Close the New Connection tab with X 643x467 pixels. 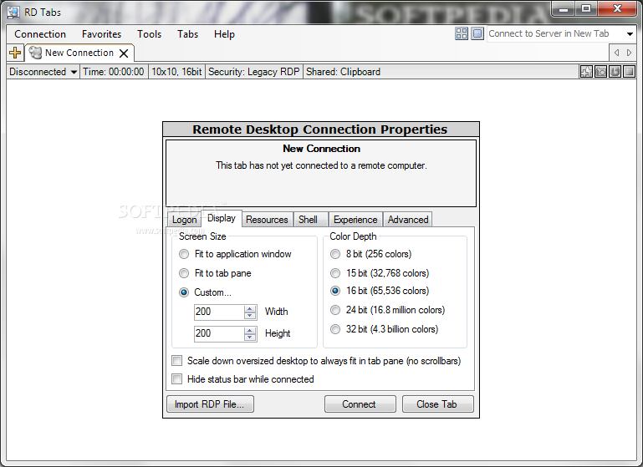point(124,53)
